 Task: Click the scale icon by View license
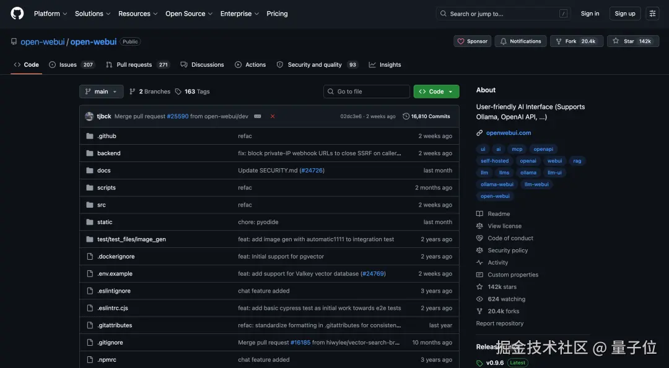click(479, 226)
